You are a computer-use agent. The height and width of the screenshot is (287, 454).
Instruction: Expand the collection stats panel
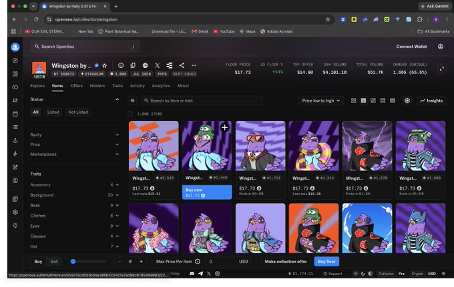(441, 69)
